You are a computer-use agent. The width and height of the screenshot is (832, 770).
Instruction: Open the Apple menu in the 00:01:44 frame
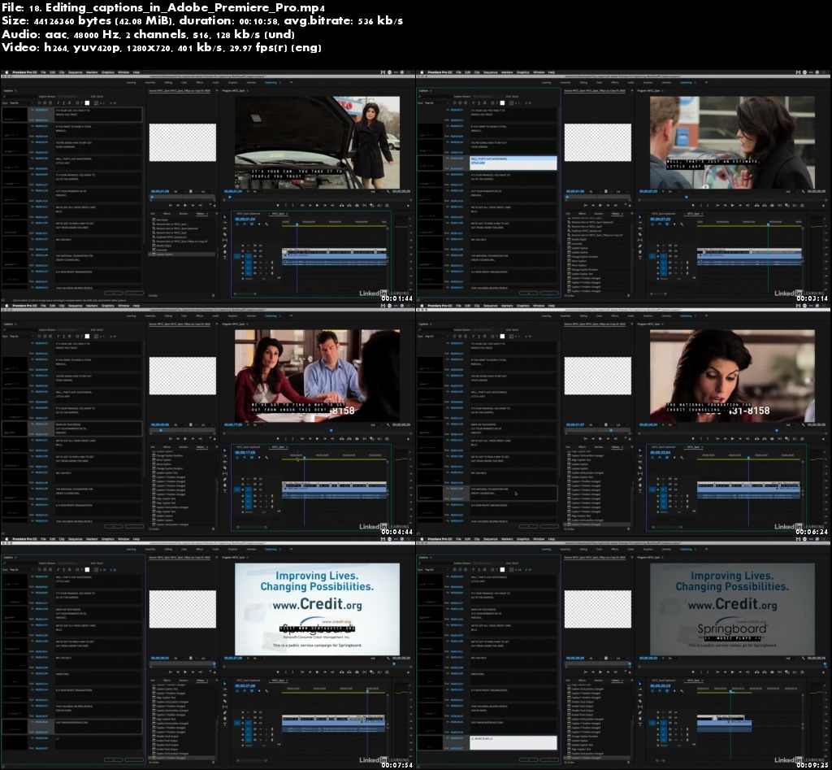pyautogui.click(x=6, y=72)
